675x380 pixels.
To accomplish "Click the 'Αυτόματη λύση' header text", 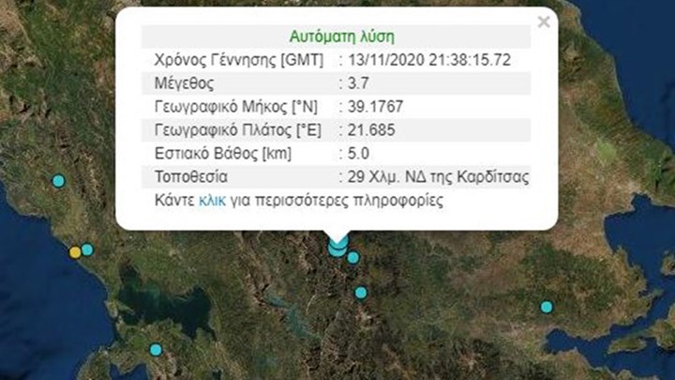I will pos(342,37).
